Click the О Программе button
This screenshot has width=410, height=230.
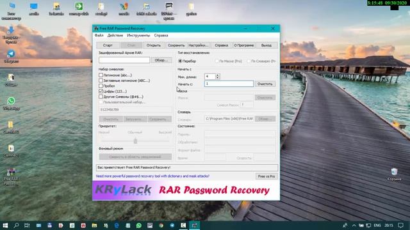(243, 45)
